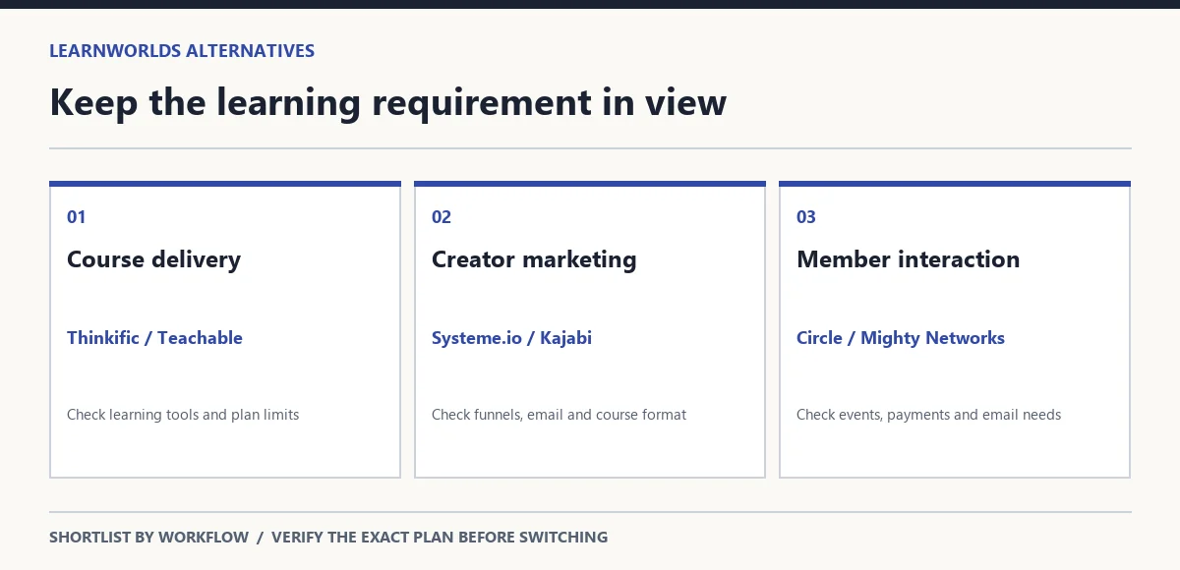Click the 'Course delivery' card heading

pyautogui.click(x=153, y=259)
